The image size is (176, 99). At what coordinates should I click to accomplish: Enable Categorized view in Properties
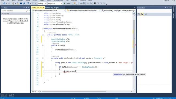click(x=139, y=14)
